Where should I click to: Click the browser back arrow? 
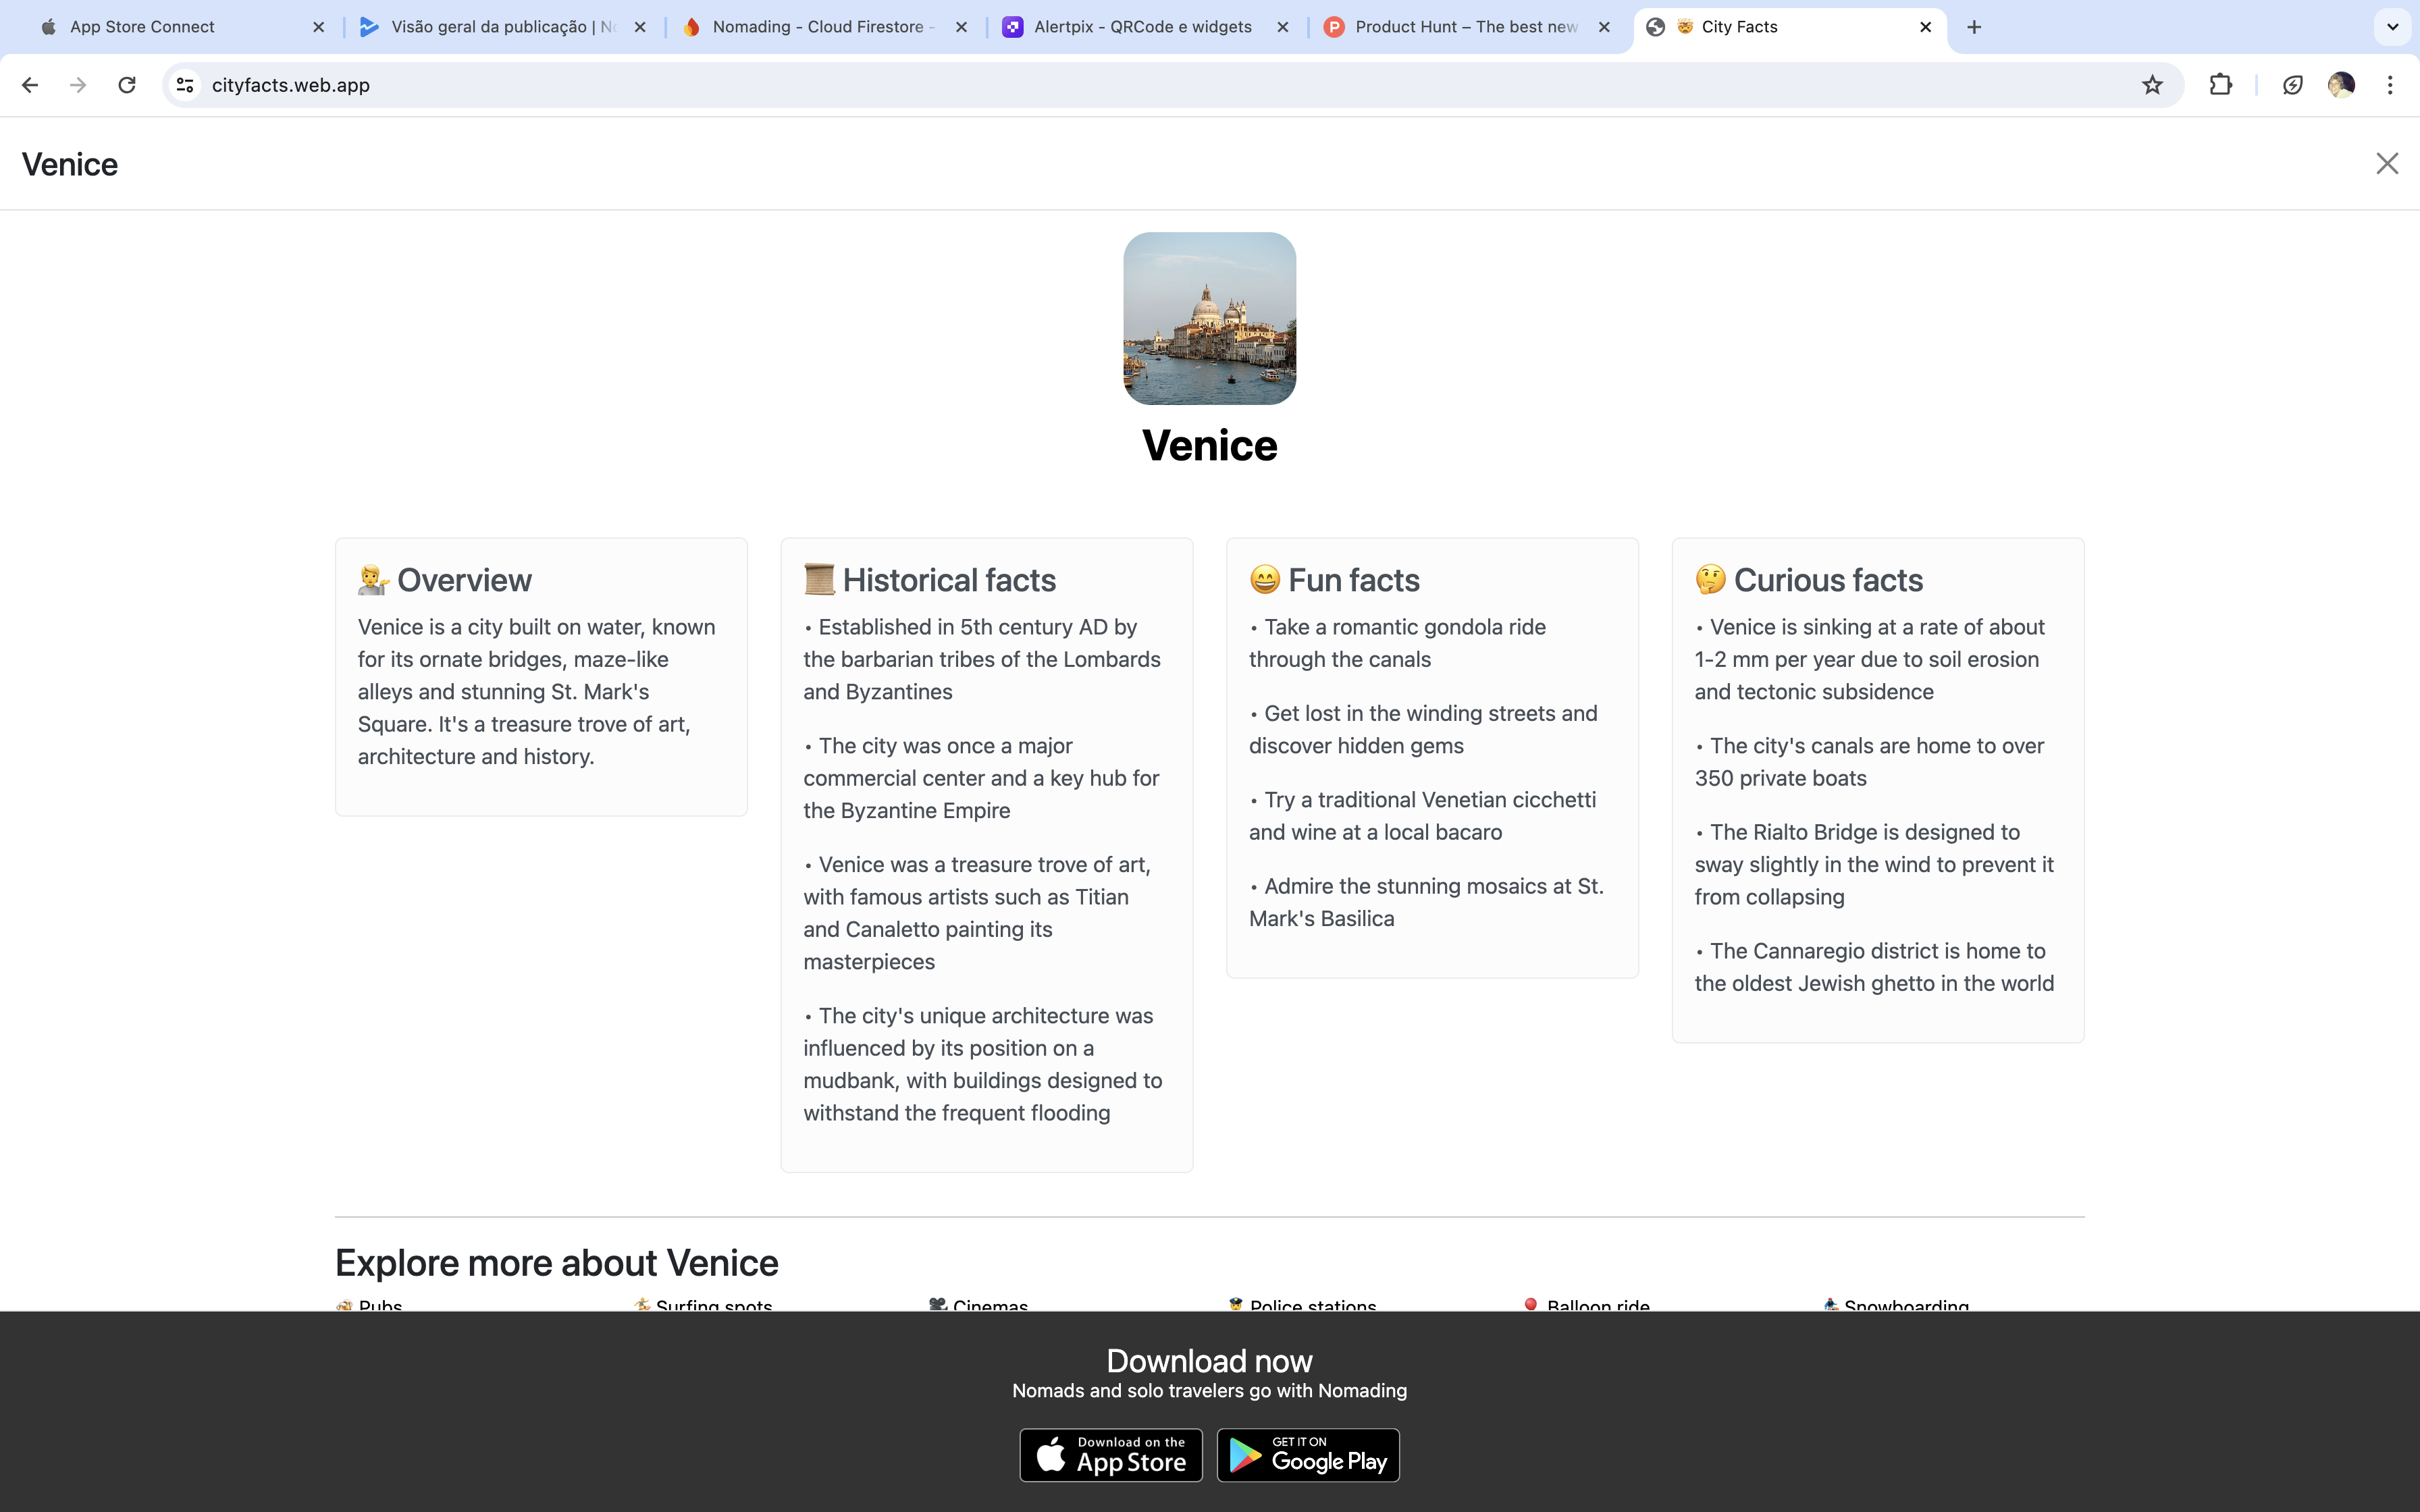(30, 85)
